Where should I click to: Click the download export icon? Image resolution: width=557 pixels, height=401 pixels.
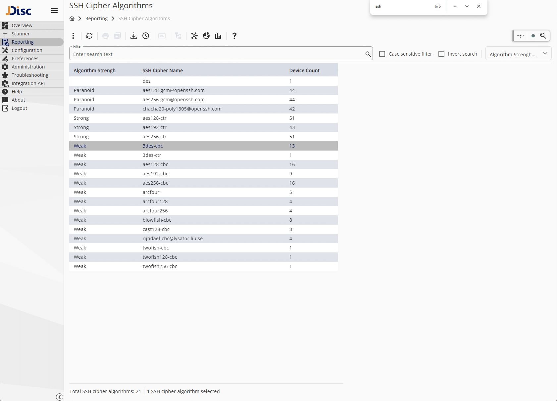click(x=133, y=36)
